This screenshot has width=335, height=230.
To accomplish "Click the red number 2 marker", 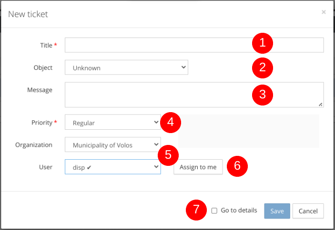I will pos(262,67).
